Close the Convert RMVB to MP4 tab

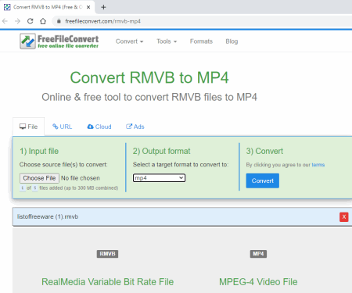click(88, 7)
